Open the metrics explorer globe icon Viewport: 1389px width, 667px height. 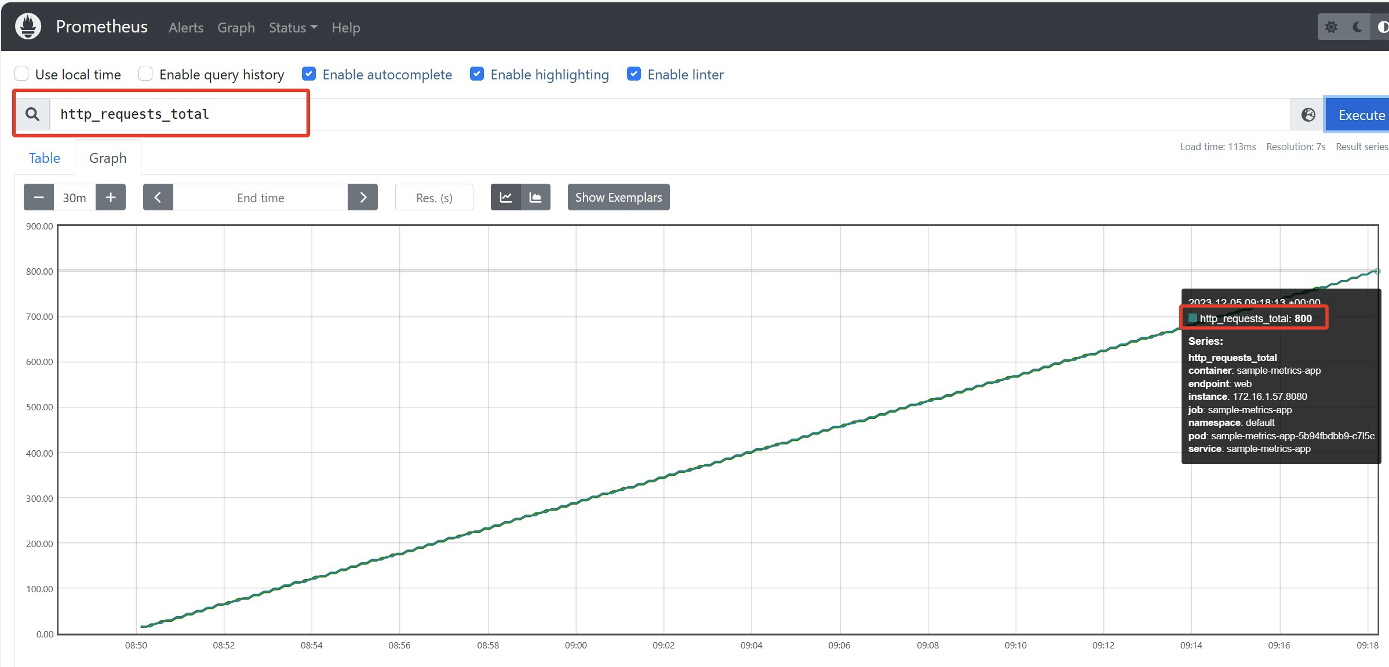[1308, 115]
